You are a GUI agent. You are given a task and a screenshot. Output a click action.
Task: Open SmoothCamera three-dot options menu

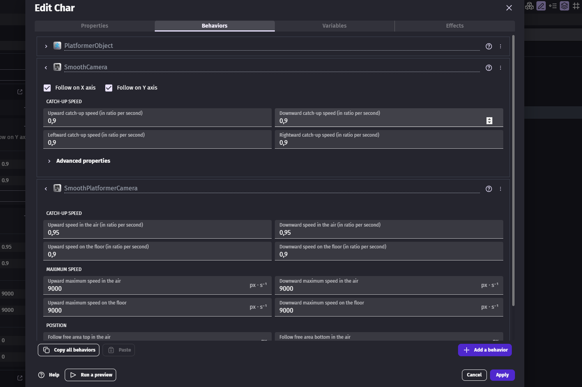click(501, 68)
